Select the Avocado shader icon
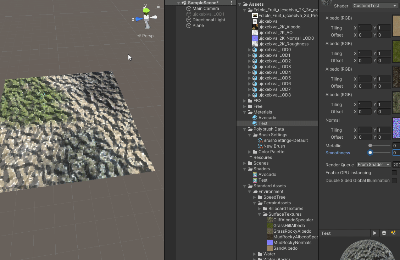Screen dimensions: 400x260 click(x=255, y=175)
